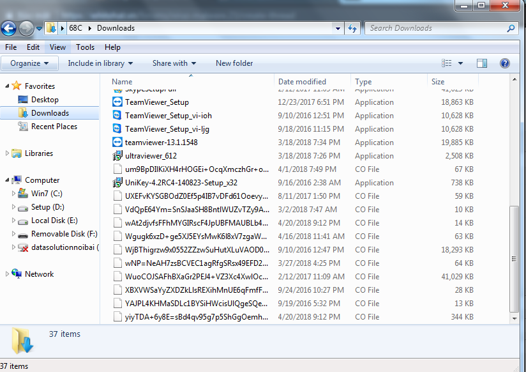Click the um9BpDIIKiXH4rHOGEi file icon

click(x=117, y=169)
